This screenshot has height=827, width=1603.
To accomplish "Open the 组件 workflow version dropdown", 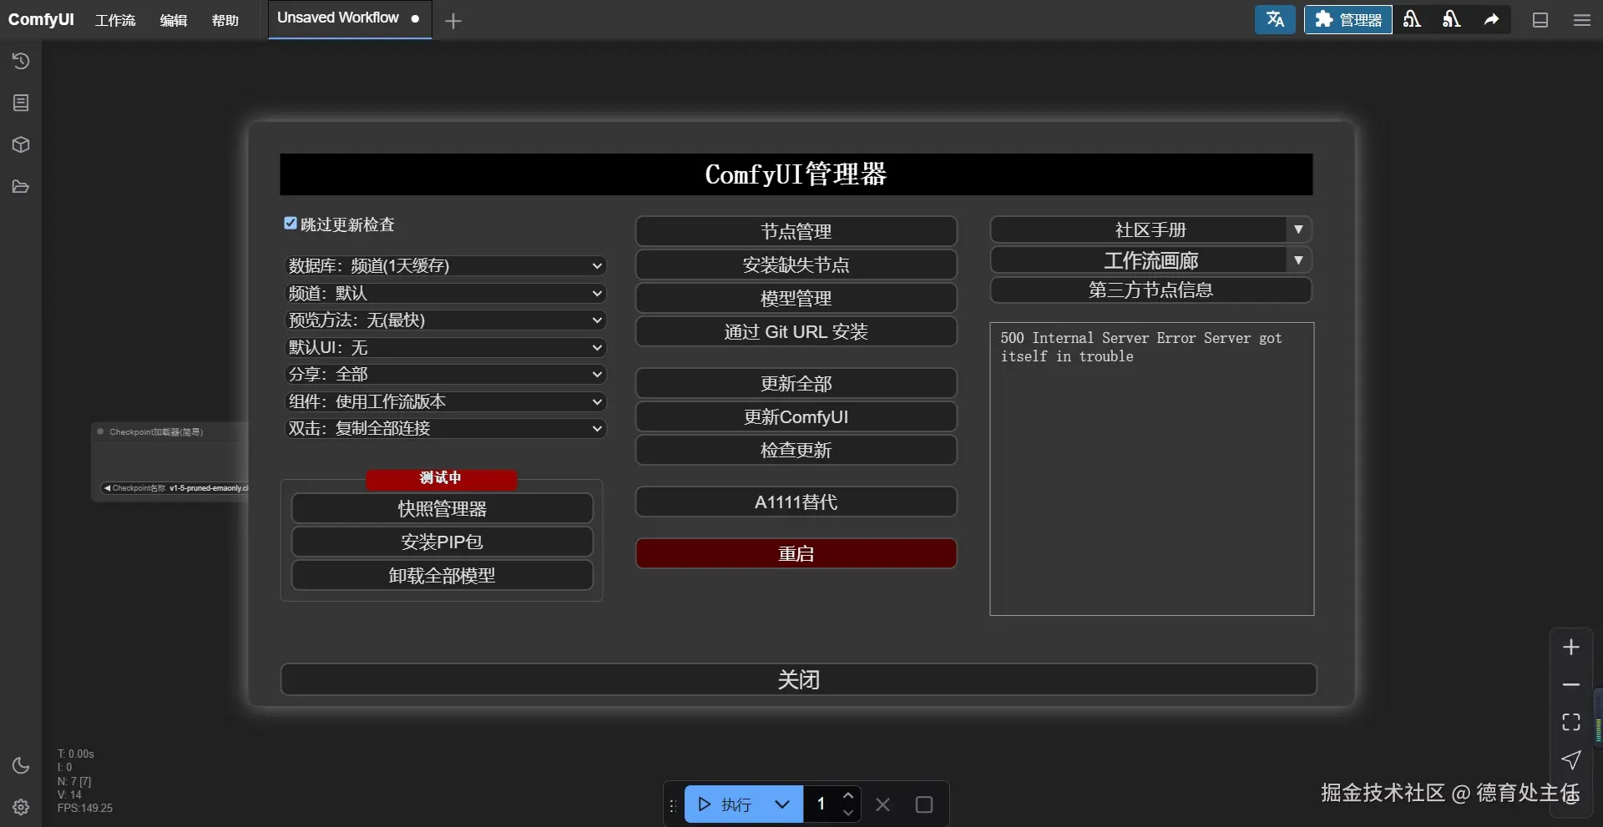I will pyautogui.click(x=446, y=401).
